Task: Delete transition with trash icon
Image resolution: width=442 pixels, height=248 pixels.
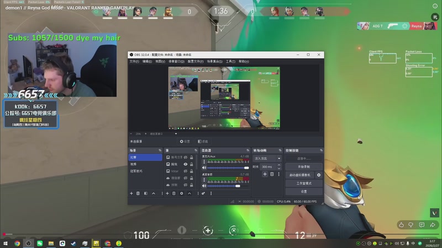Action: pos(272,174)
